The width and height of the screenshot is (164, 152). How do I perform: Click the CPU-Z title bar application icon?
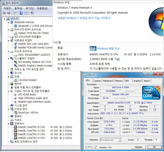click(x=85, y=75)
